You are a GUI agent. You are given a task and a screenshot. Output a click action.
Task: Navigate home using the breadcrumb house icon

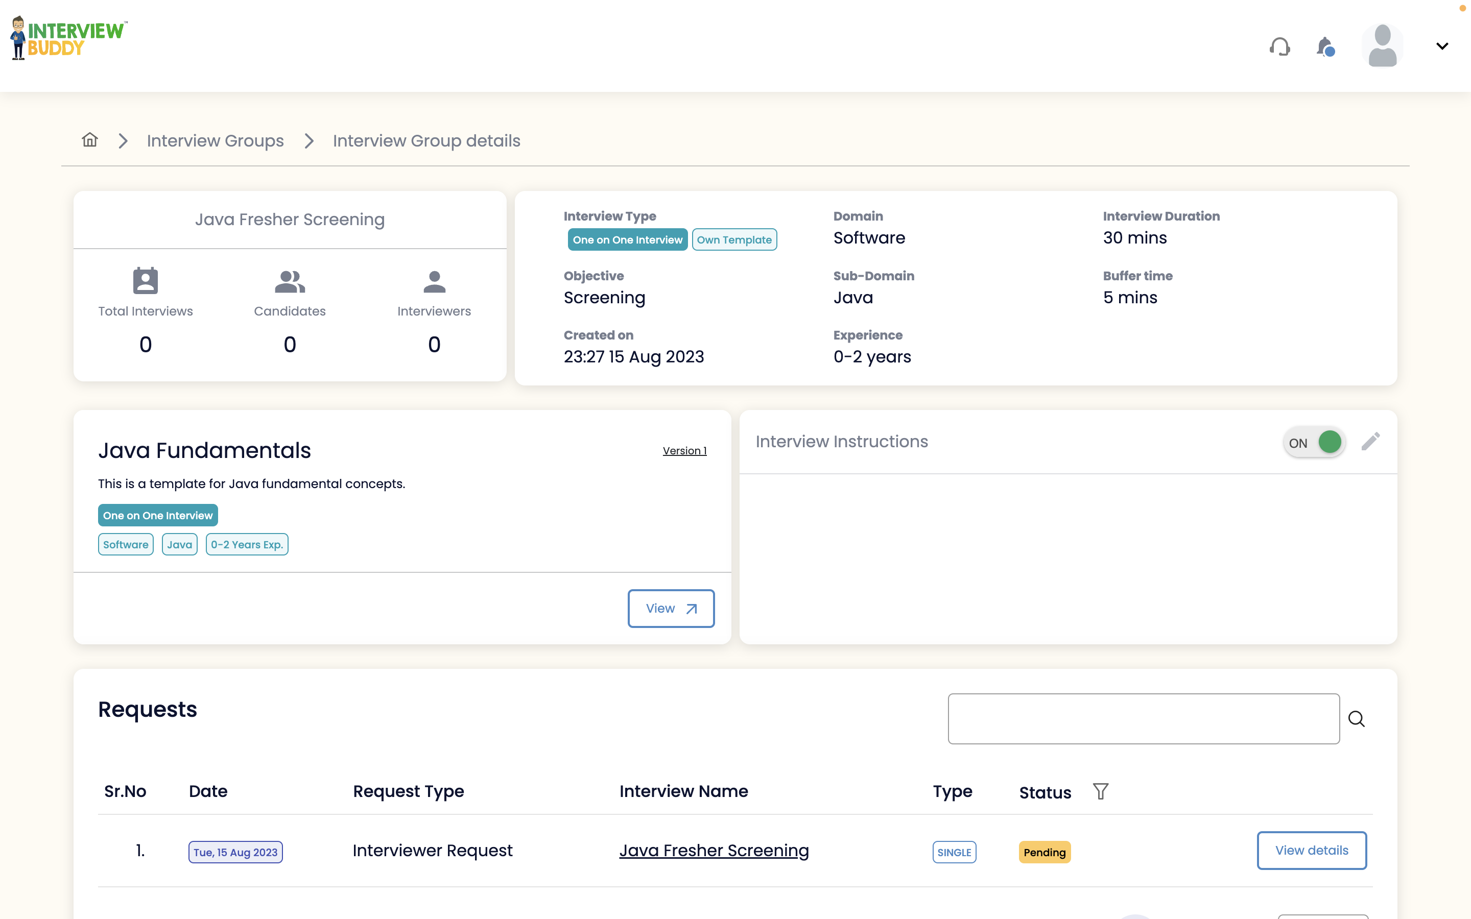click(89, 140)
